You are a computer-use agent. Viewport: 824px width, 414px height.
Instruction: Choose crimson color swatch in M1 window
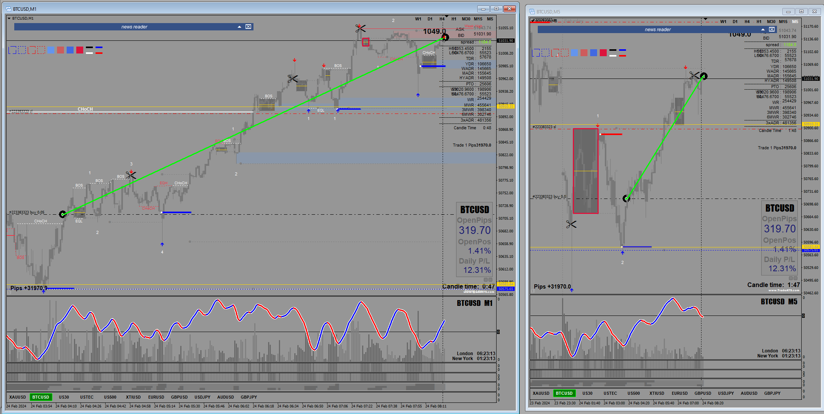(80, 50)
